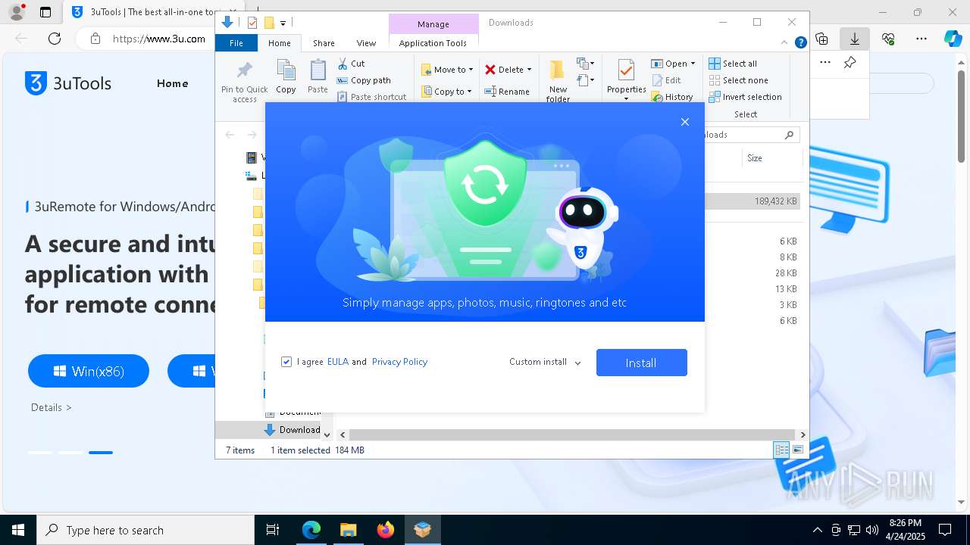Launch Firefox from the taskbar

pos(386,530)
